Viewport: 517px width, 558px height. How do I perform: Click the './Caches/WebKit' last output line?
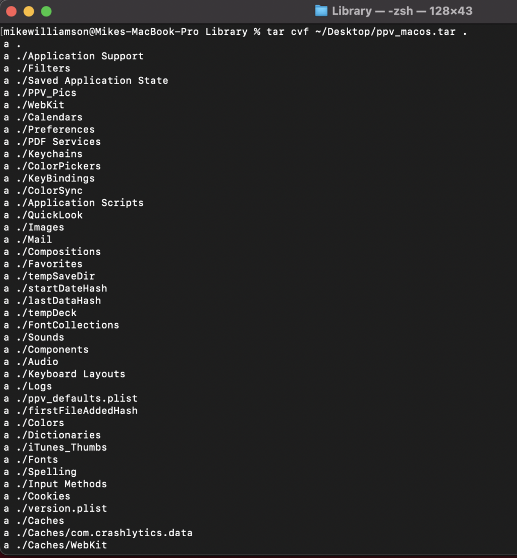pyautogui.click(x=61, y=545)
